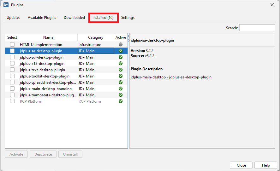Image resolution: width=280 pixels, height=171 pixels.
Task: Check the box for jdplus-sa-desktop-plugin
Action: 12,51
